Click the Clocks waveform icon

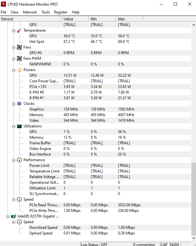click(19, 104)
